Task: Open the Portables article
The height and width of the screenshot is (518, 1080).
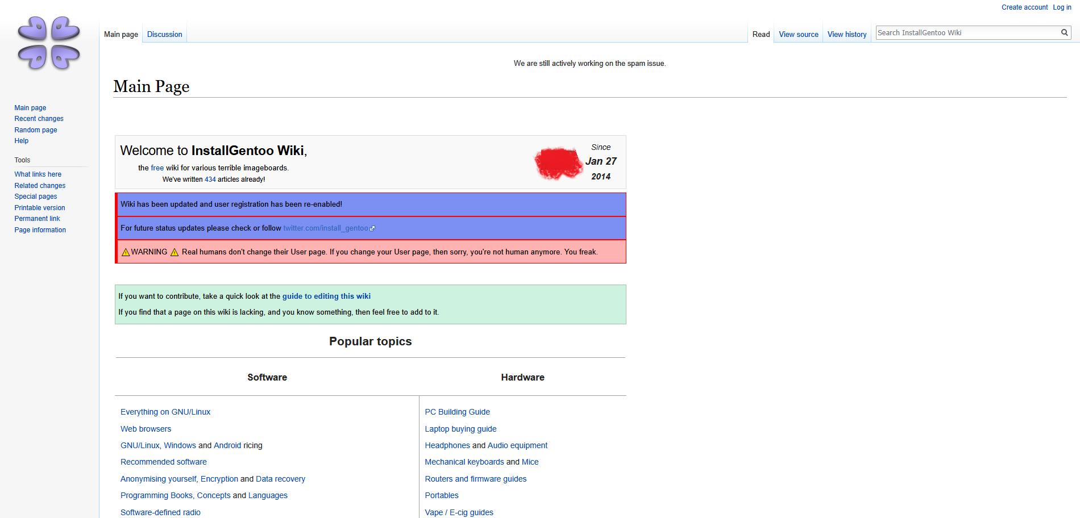Action: pos(442,495)
